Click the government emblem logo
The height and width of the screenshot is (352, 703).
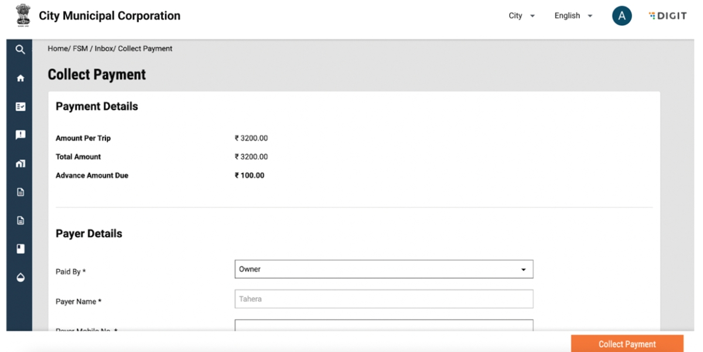tap(23, 16)
